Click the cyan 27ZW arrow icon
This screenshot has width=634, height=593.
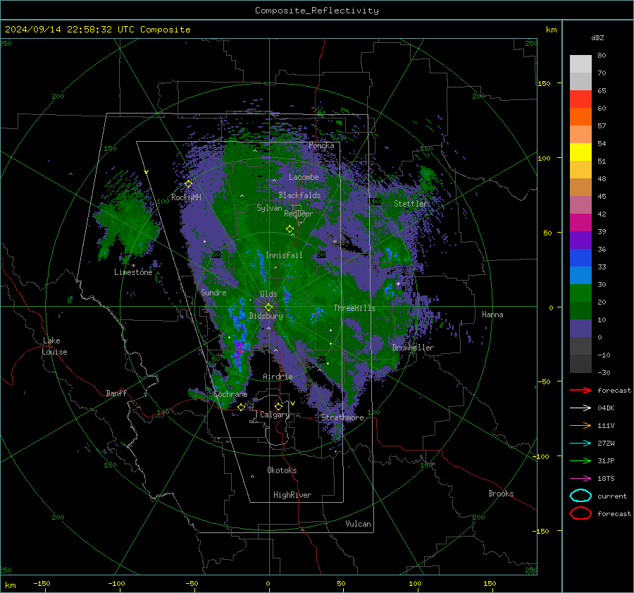[x=580, y=444]
